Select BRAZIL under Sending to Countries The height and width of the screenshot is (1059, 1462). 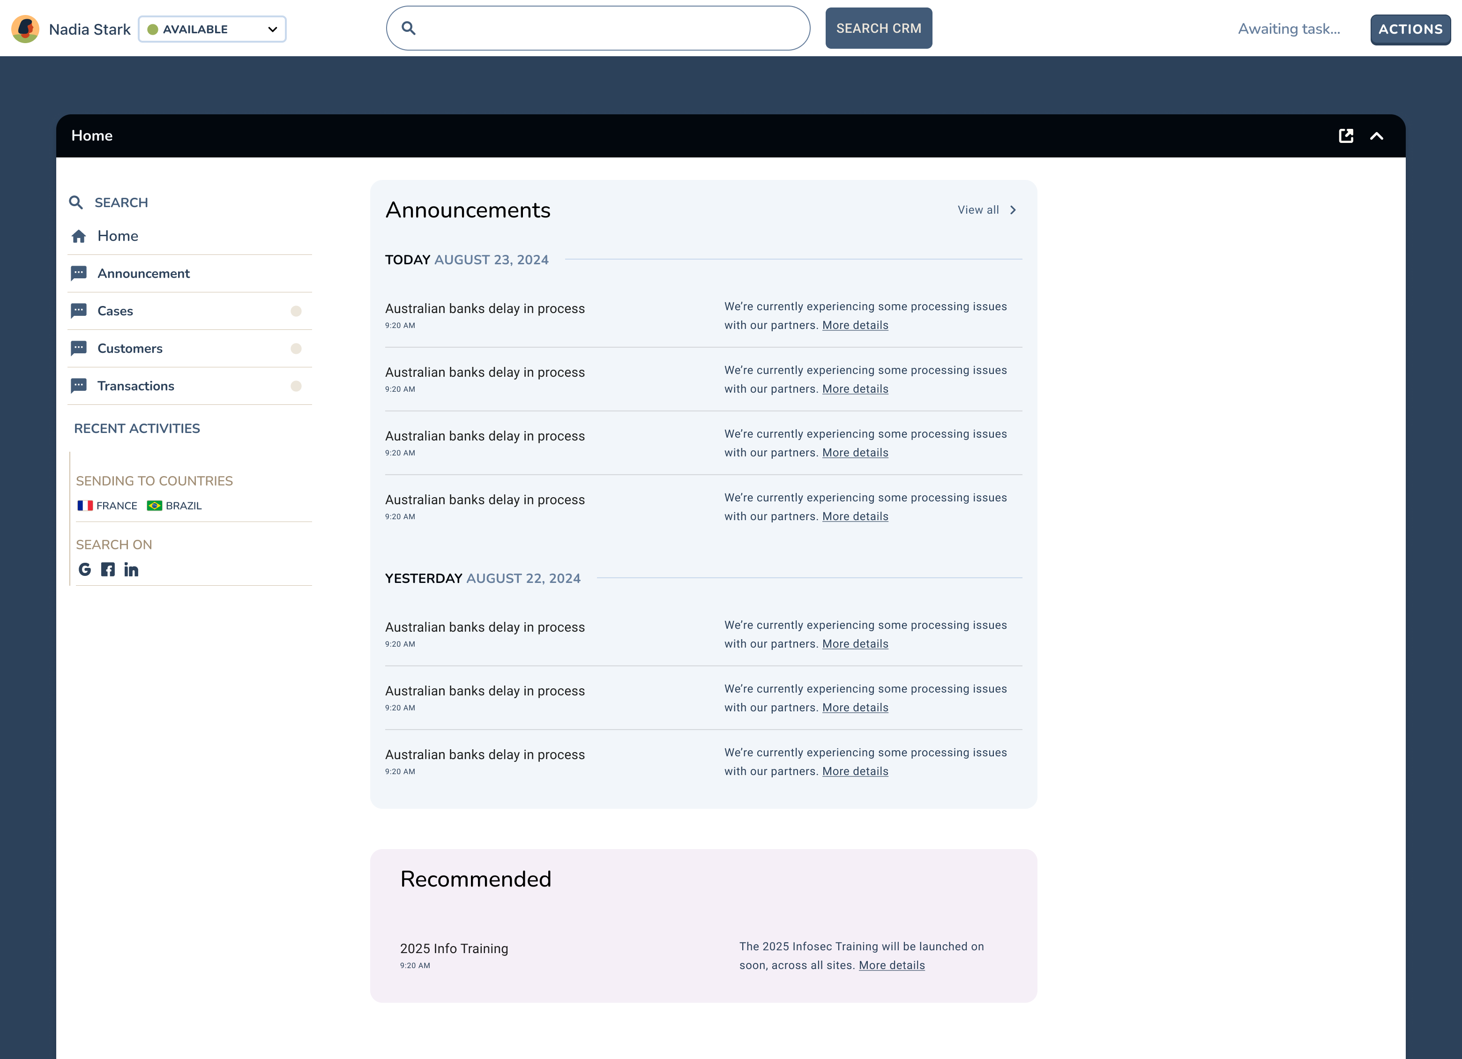pyautogui.click(x=184, y=506)
